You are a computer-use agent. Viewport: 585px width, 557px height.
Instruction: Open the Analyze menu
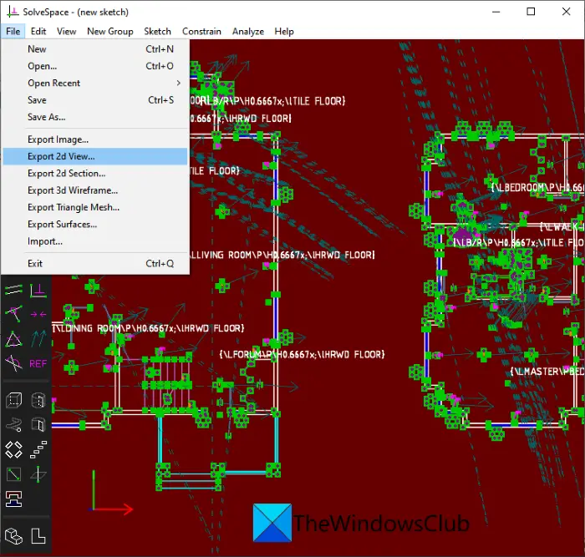point(247,32)
